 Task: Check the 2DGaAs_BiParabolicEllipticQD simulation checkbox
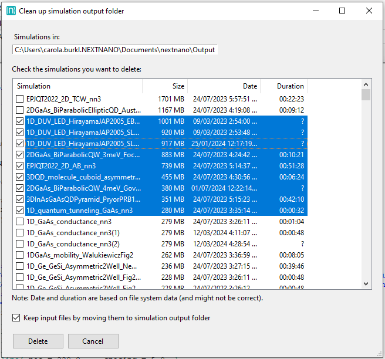point(20,110)
